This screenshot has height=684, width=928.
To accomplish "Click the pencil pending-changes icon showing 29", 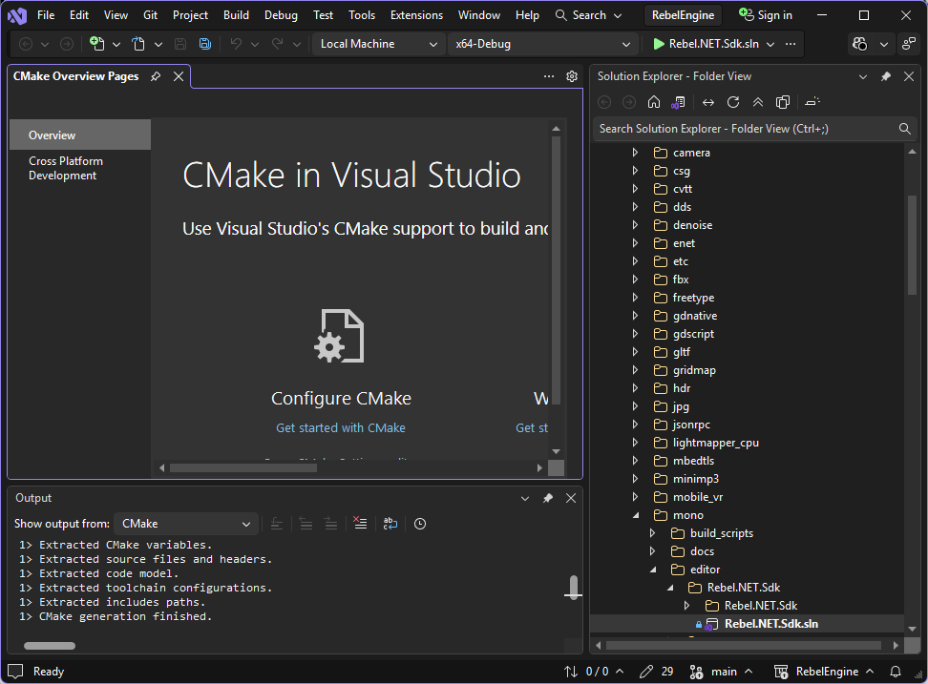I will (x=656, y=672).
